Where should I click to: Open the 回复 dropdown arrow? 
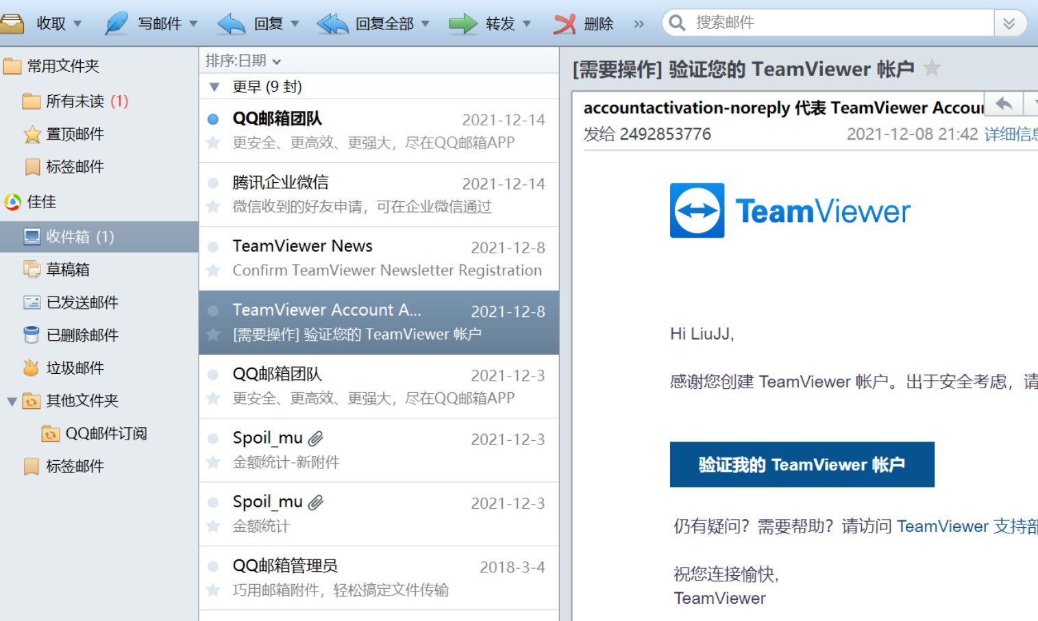[295, 24]
